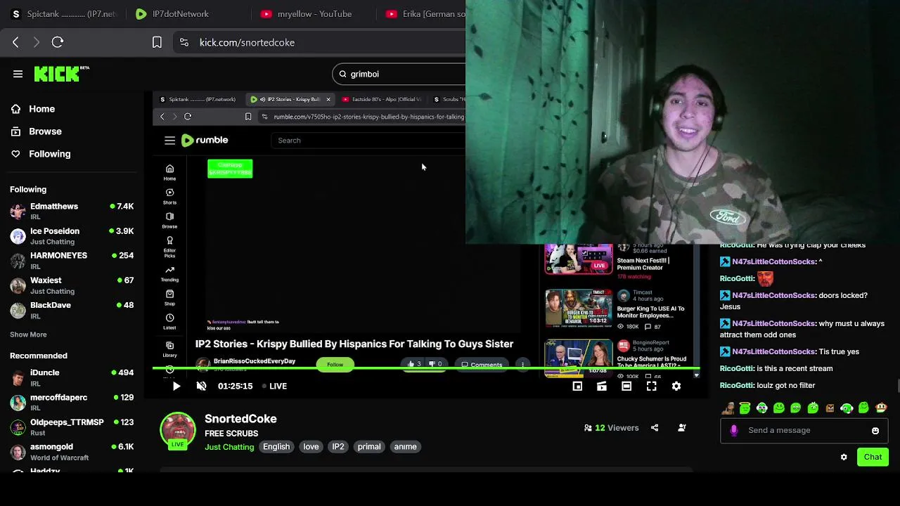The height and width of the screenshot is (506, 900).
Task: Expand followed channels with Show More
Action: (x=28, y=335)
